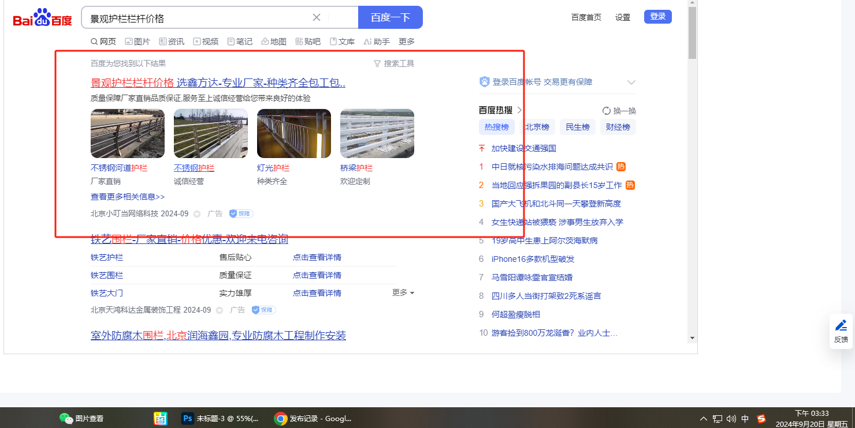Open 铁艺围栏-厂家直销 result title
Viewport: 855px width, 428px height.
click(189, 239)
